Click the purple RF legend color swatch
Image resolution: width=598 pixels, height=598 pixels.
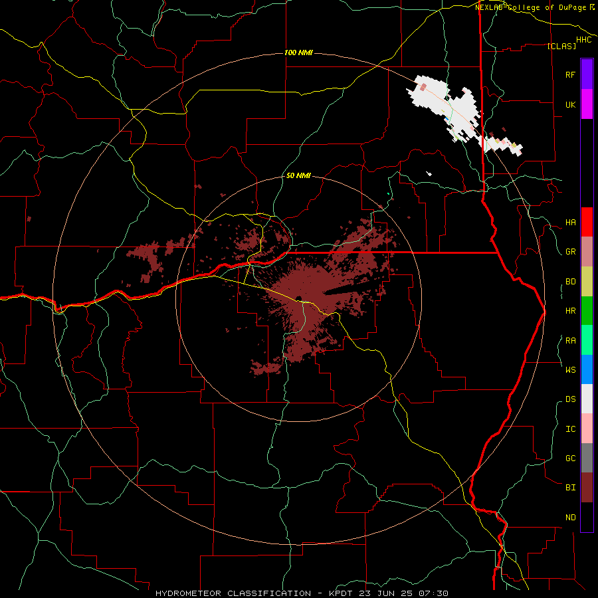[587, 74]
